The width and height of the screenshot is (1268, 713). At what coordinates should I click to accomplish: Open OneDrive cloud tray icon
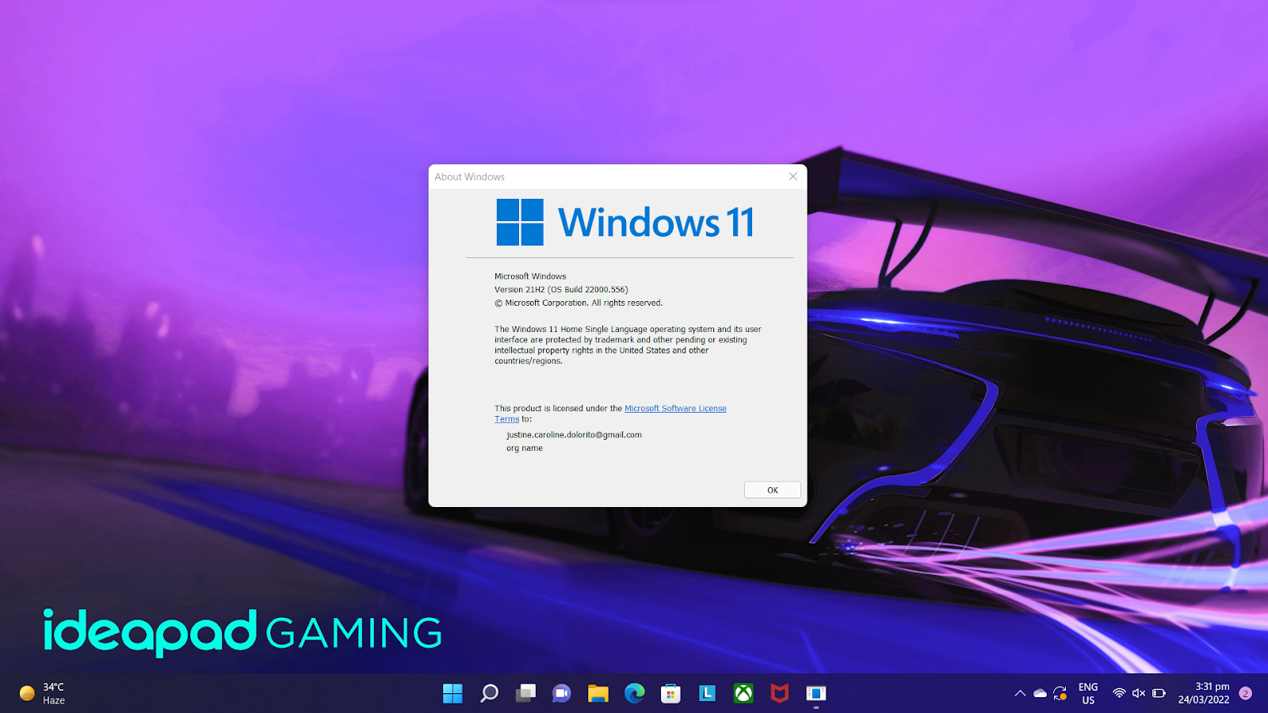pyautogui.click(x=1040, y=693)
